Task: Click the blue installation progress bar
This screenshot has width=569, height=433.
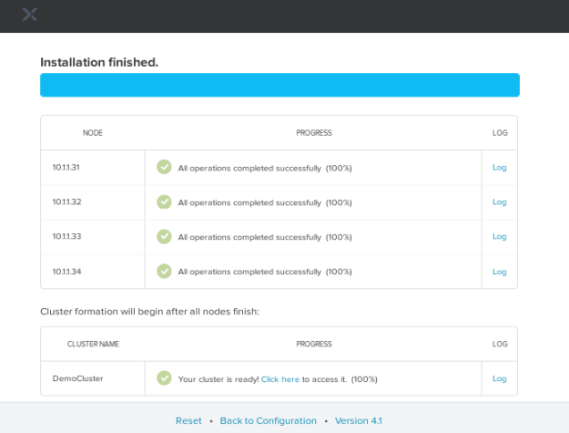Action: point(279,86)
